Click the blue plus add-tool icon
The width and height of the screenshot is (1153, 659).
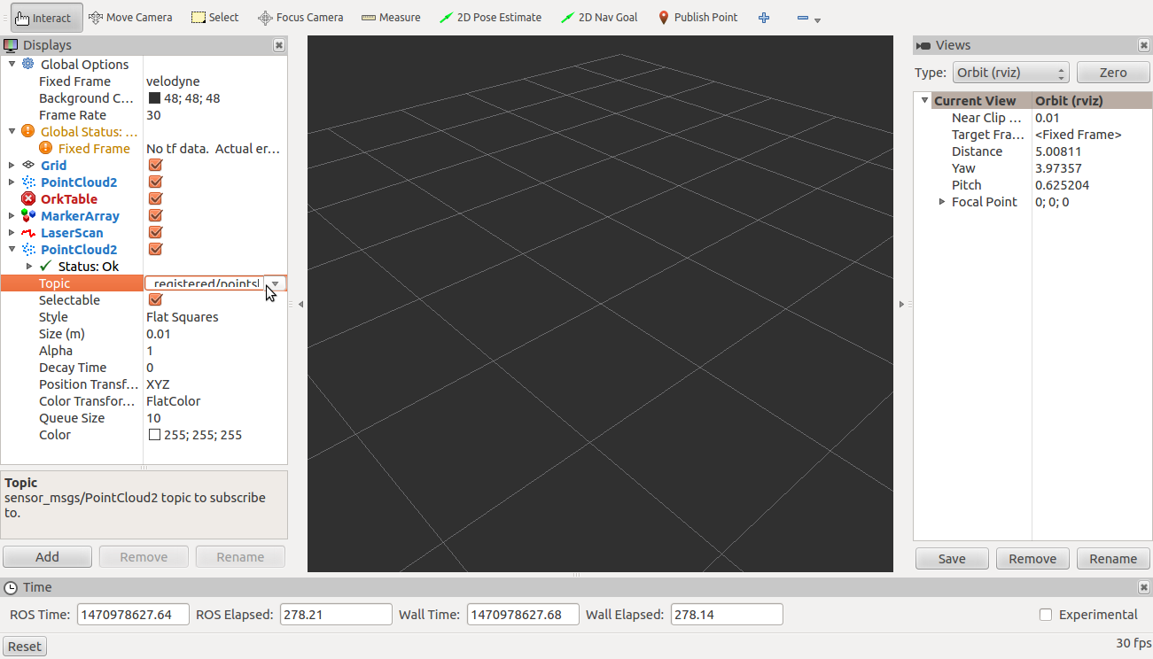click(x=764, y=18)
